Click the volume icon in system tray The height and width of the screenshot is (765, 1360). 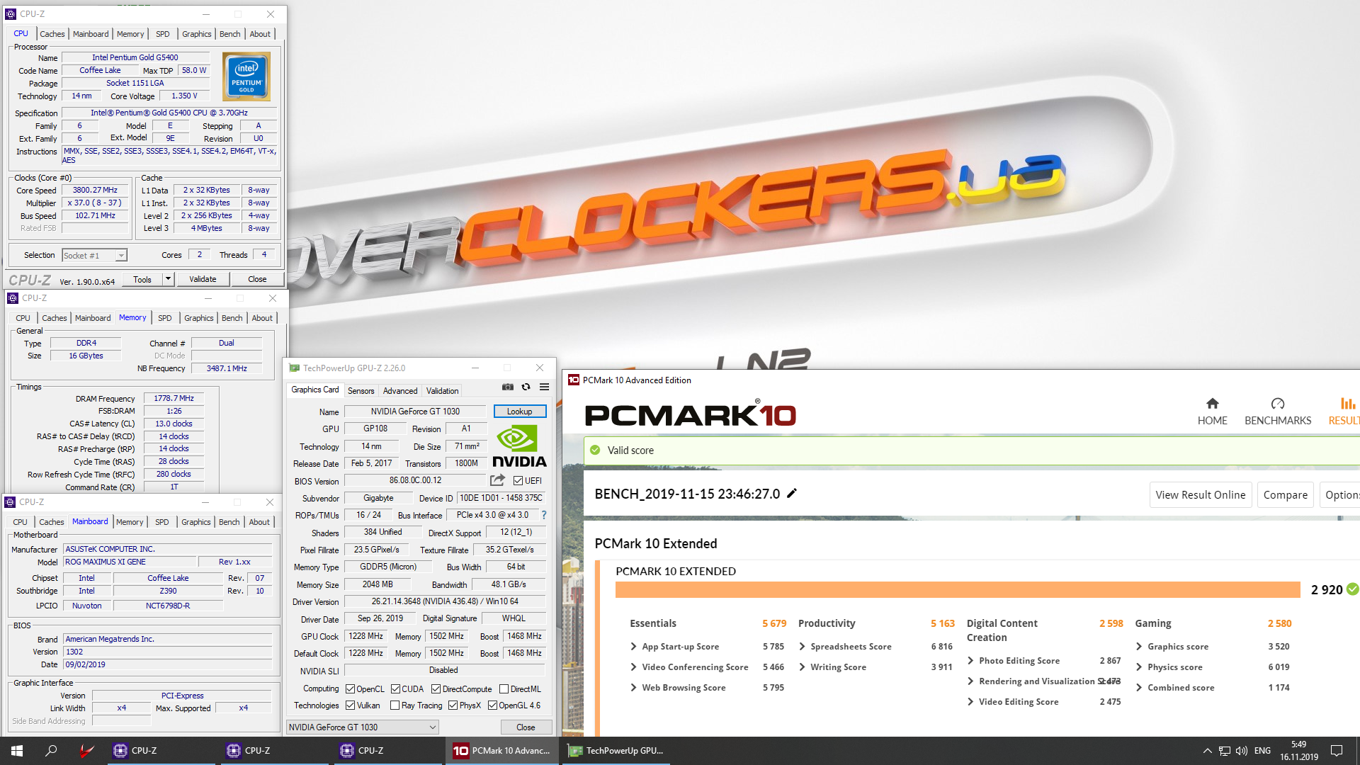point(1241,751)
